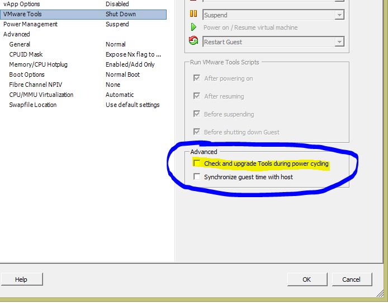The width and height of the screenshot is (388, 303).
Task: Click the window resize grip at the corner
Action: click(380, 294)
